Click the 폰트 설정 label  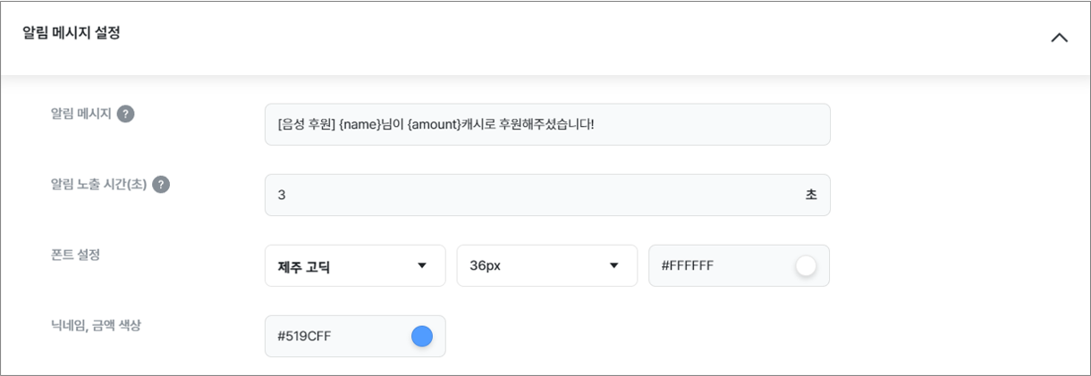(x=75, y=255)
